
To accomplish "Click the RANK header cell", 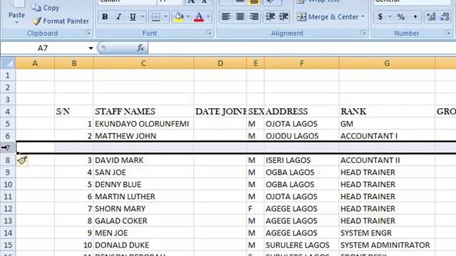I will click(x=387, y=112).
